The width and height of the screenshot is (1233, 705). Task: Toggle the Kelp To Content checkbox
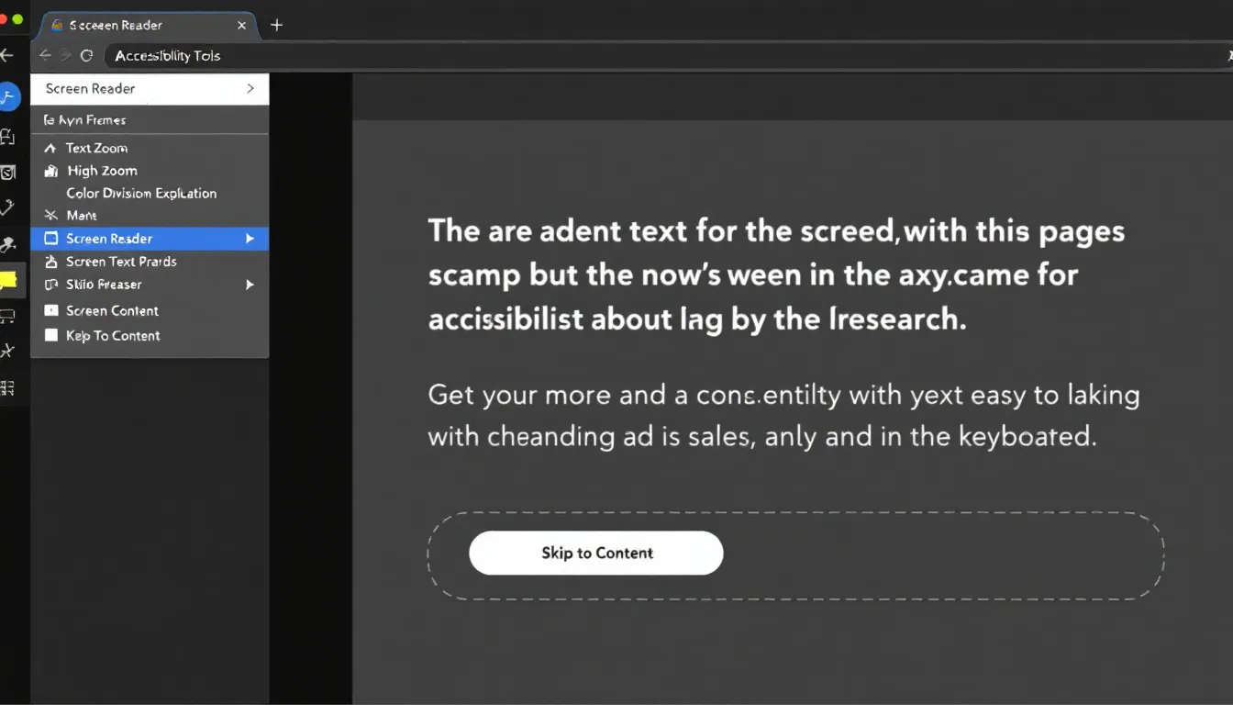[51, 336]
